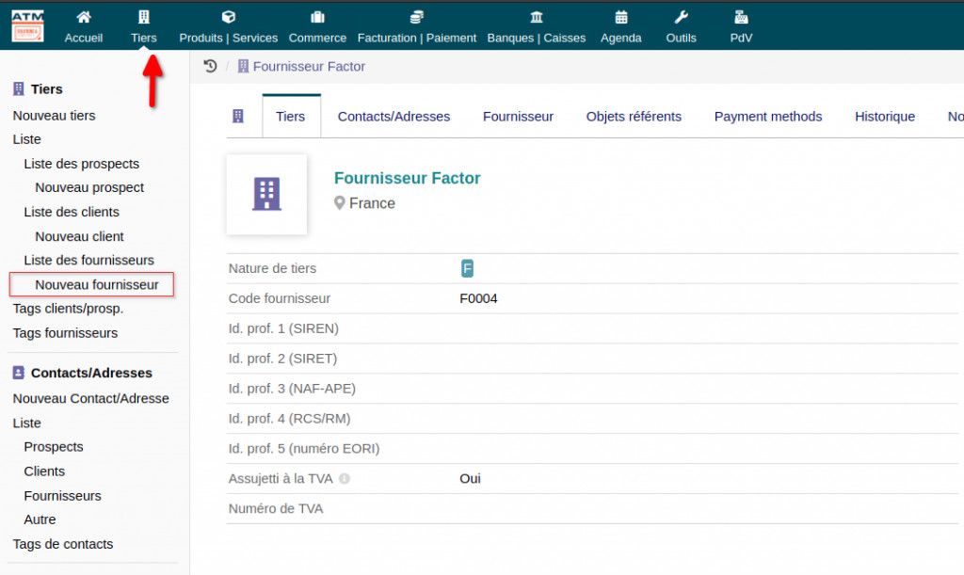Switch to the Contacts/Adresses tab
This screenshot has height=575, width=964.
coord(394,116)
